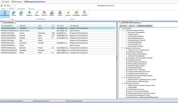Uncheck Ввод Данных по Рабочей Схеме

[x=127, y=81]
